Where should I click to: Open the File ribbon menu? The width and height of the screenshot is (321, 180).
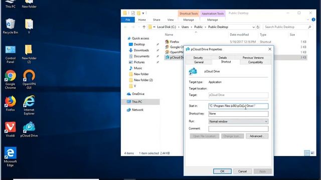128,20
